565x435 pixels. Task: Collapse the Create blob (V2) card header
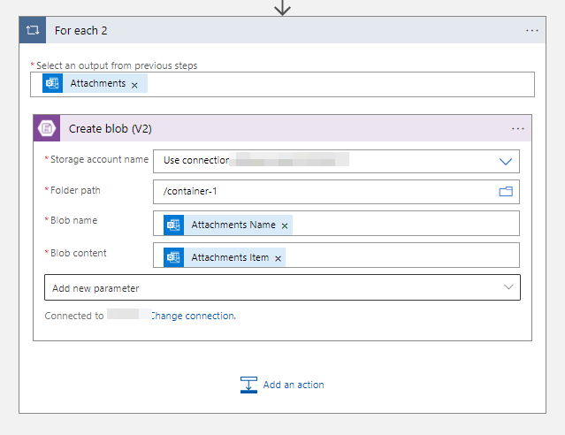(x=309, y=128)
